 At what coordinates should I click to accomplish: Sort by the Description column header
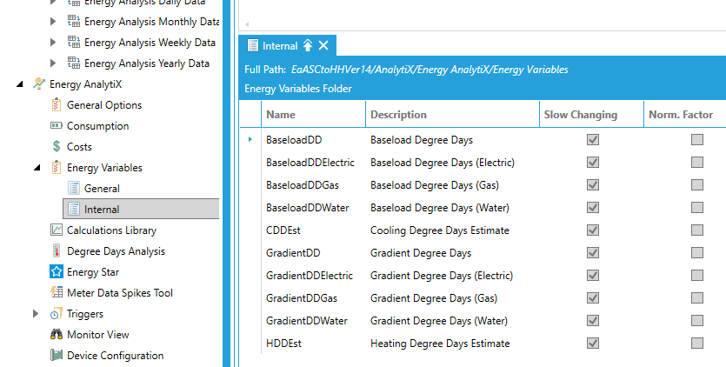(398, 115)
